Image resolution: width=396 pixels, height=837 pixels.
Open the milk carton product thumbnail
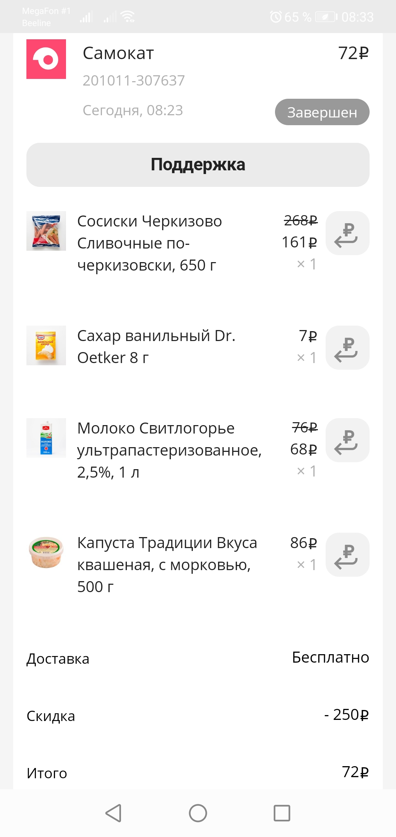[46, 438]
